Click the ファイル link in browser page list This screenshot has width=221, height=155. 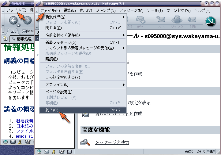(25, 131)
